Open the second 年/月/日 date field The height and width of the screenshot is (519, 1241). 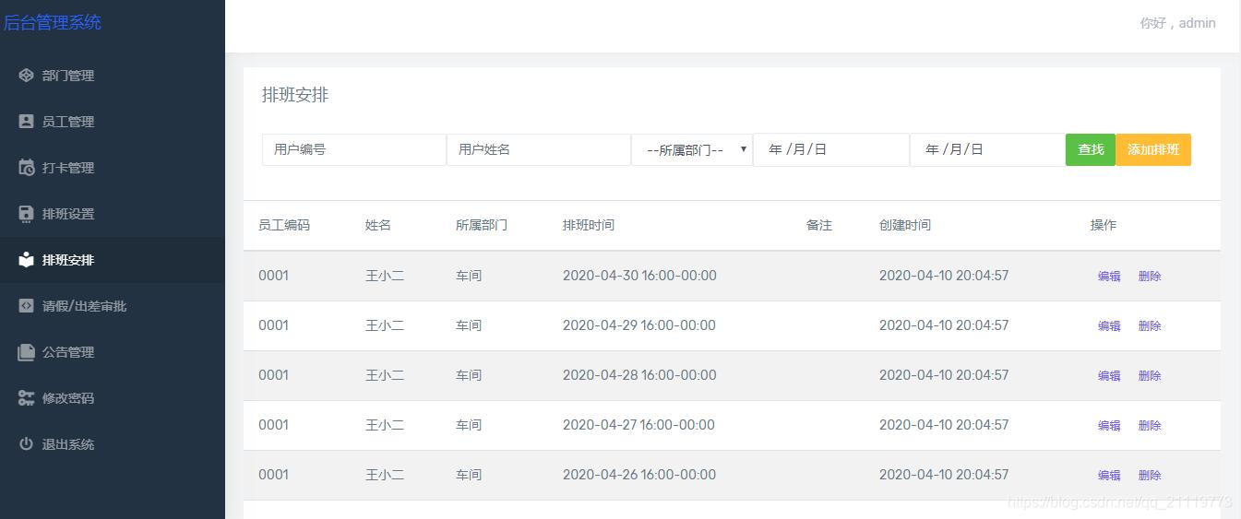tap(987, 149)
